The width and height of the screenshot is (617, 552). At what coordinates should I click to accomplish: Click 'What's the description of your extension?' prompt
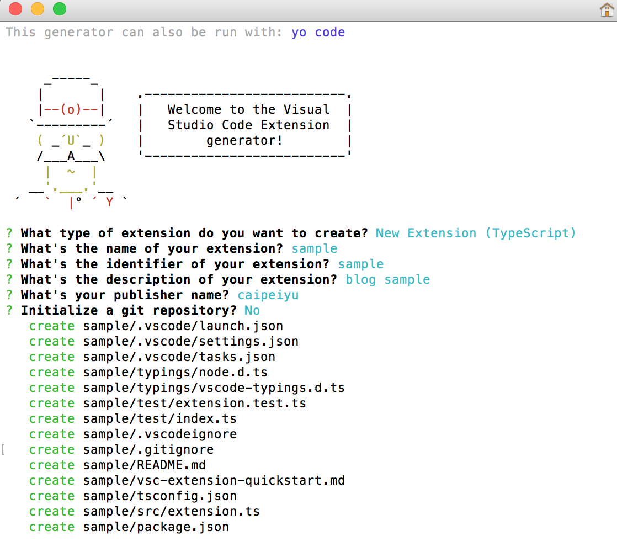179,280
